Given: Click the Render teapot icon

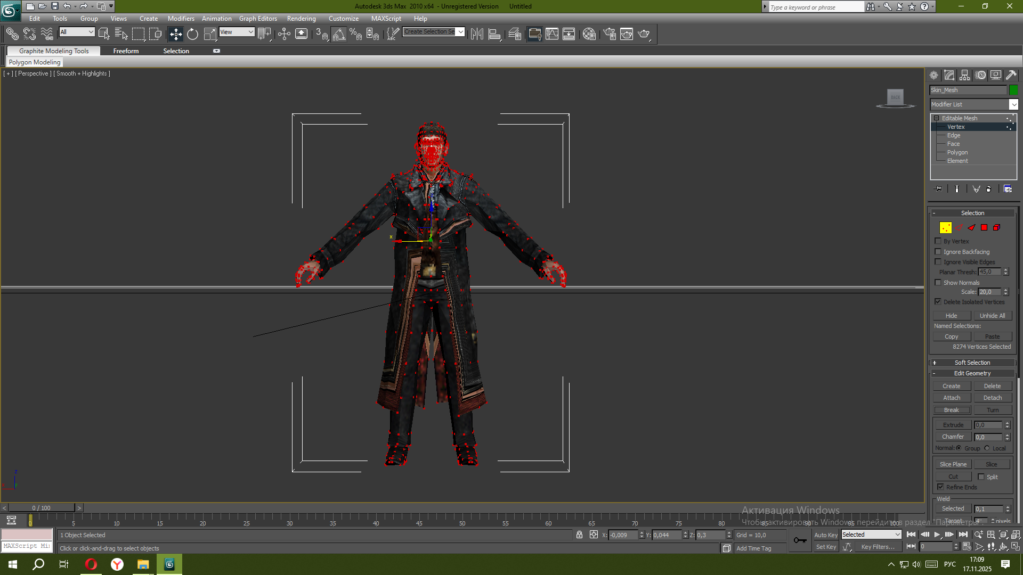Looking at the screenshot, I should (x=644, y=34).
